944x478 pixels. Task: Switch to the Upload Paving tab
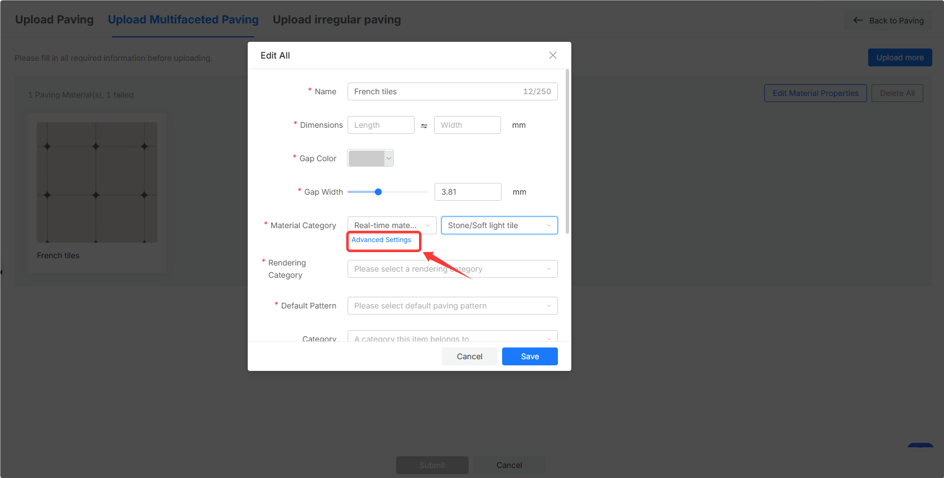pos(54,20)
